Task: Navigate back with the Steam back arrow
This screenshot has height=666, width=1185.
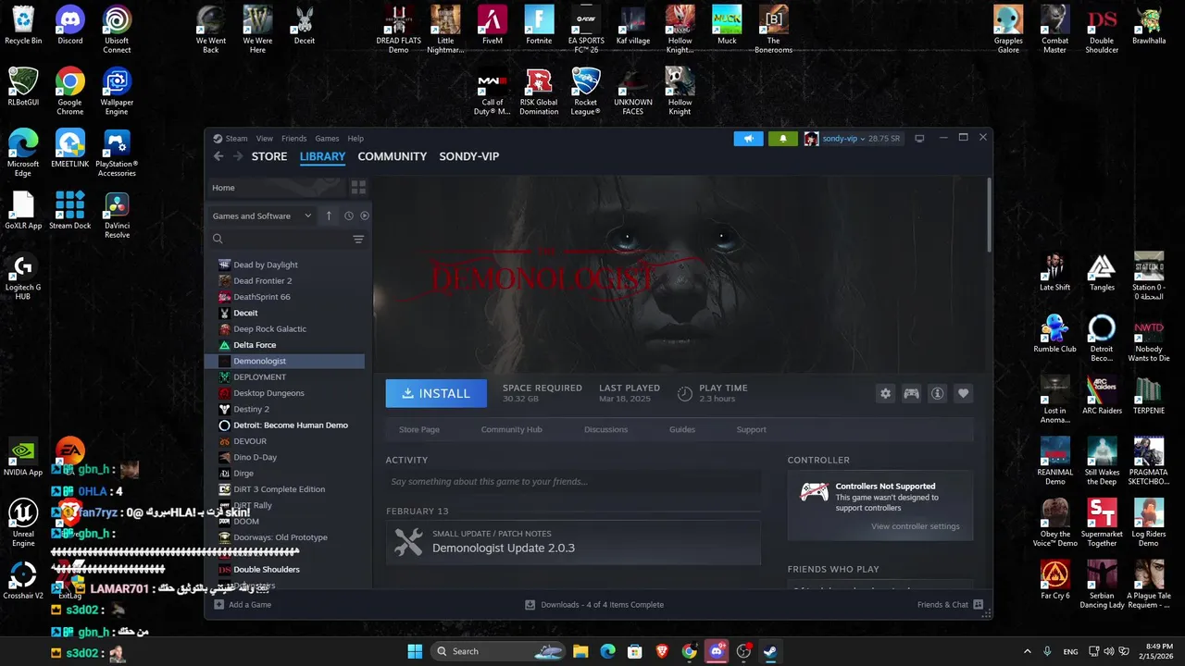Action: click(218, 156)
